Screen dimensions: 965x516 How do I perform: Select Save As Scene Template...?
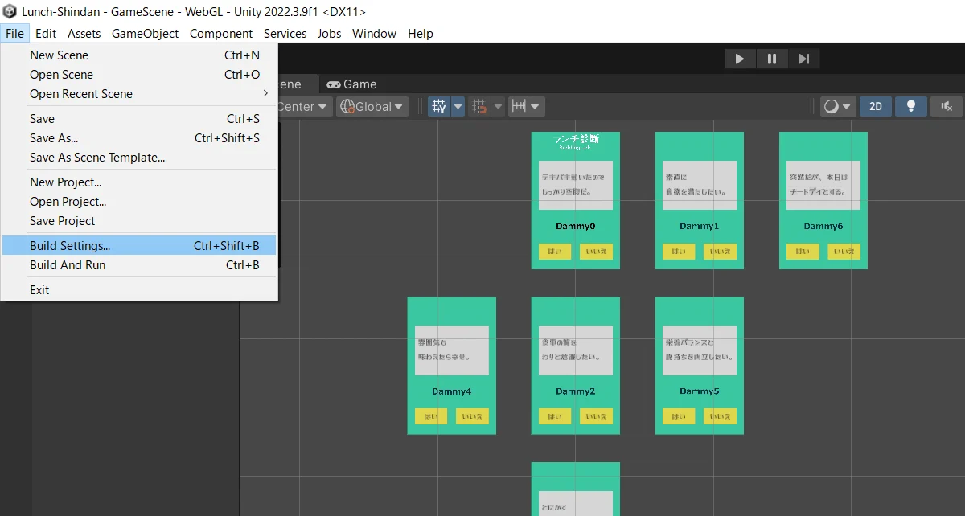139,158
